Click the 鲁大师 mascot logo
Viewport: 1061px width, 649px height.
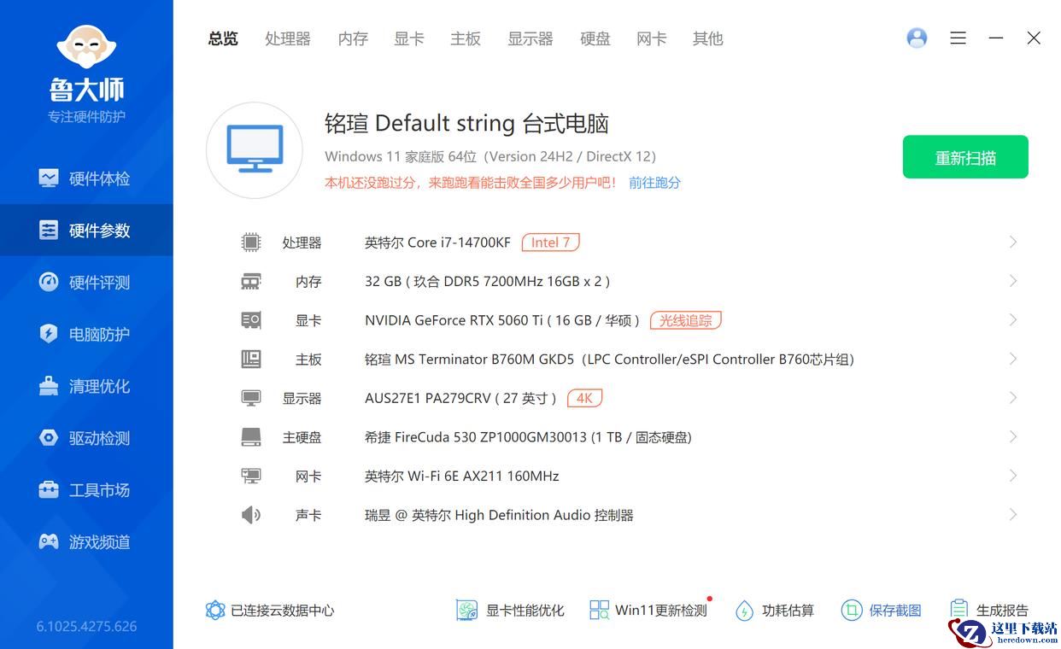86,47
